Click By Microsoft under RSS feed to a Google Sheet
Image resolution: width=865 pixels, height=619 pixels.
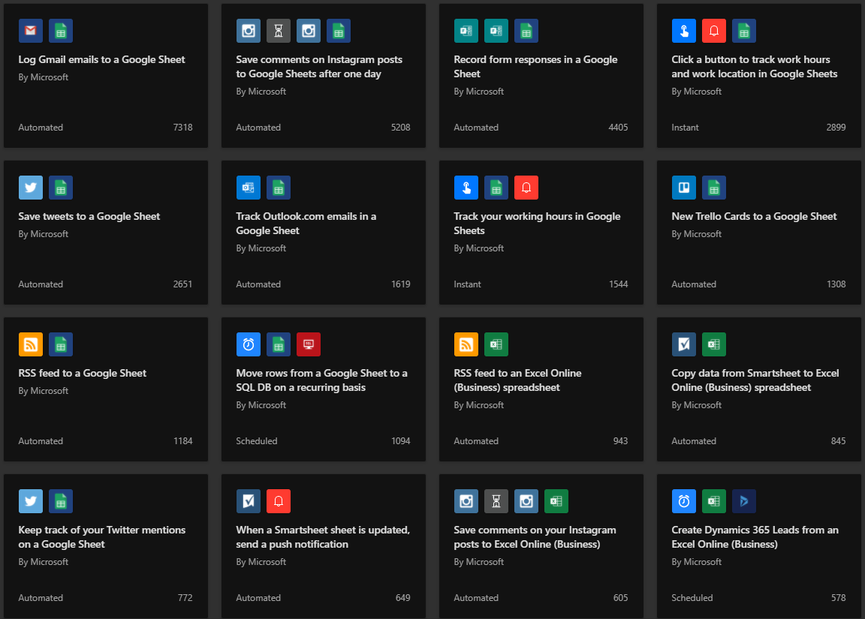[x=43, y=391]
